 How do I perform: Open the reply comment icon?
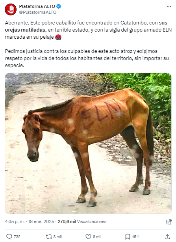[9, 236]
